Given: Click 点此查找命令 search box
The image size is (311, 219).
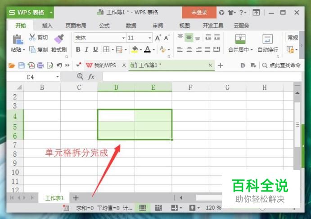Looking at the screenshot, I should [x=282, y=65].
